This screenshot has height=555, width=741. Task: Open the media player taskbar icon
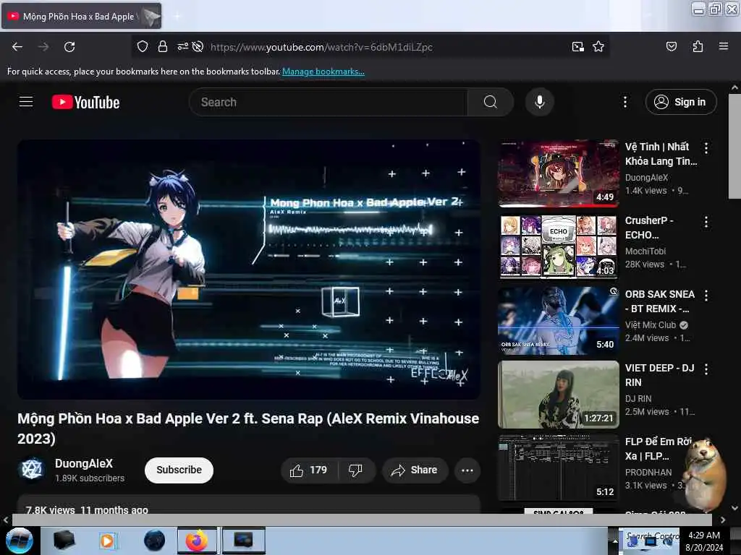[108, 541]
